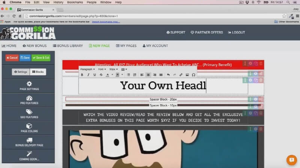Open the text color picker arrow
This screenshot has width=300, height=168.
click(112, 75)
